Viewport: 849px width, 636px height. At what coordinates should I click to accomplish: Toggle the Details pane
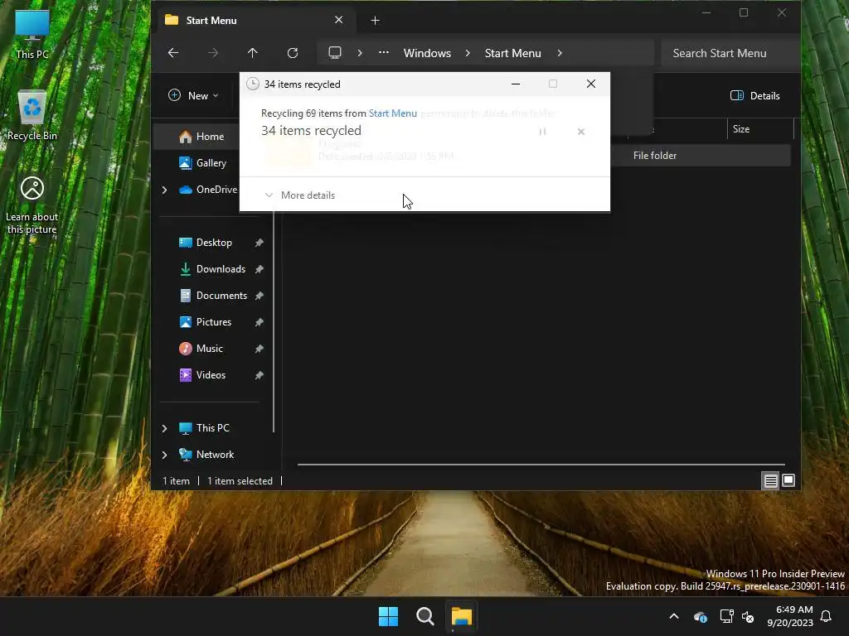[x=754, y=96]
